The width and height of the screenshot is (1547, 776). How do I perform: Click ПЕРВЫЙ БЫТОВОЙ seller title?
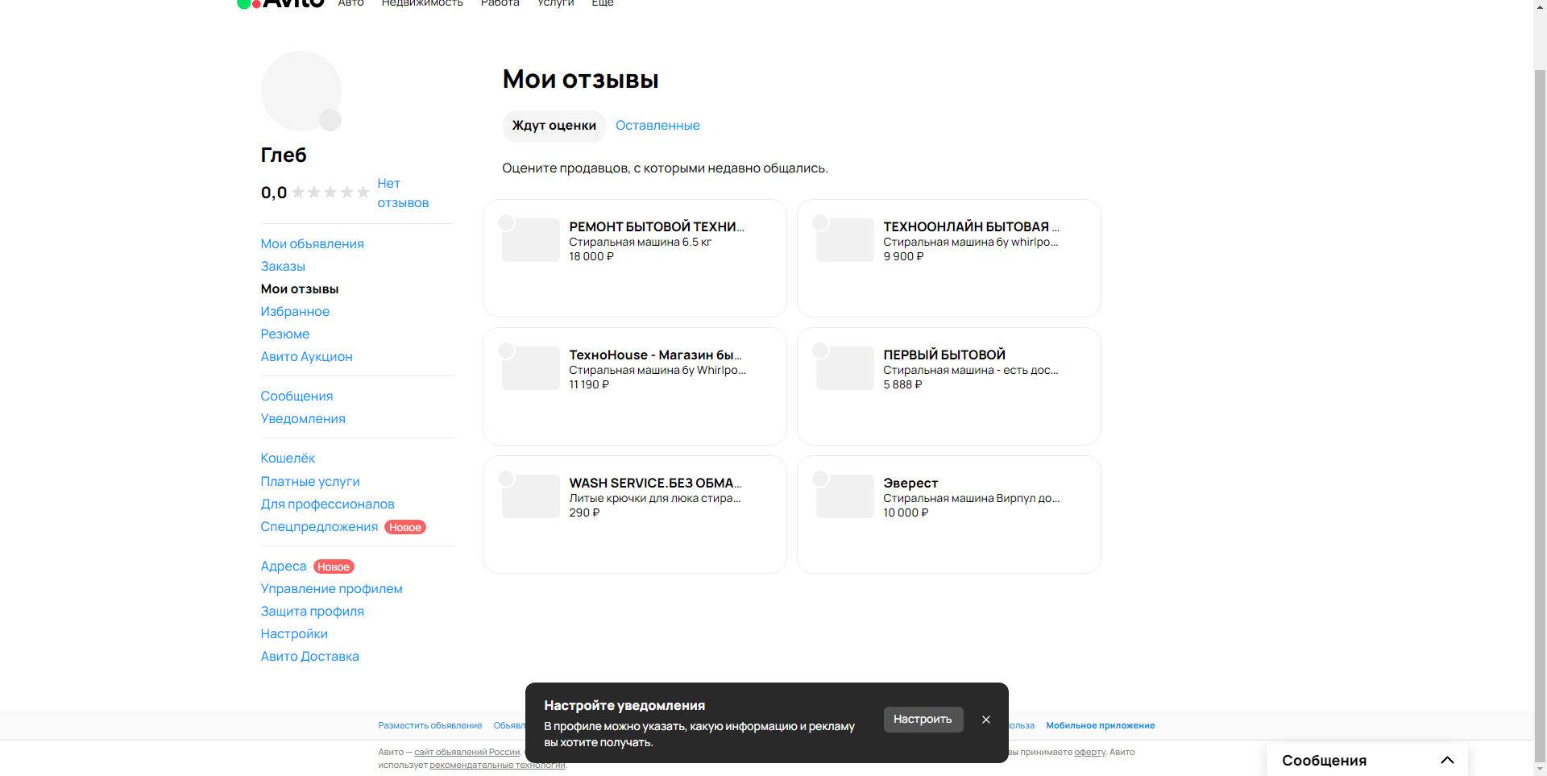pos(944,355)
